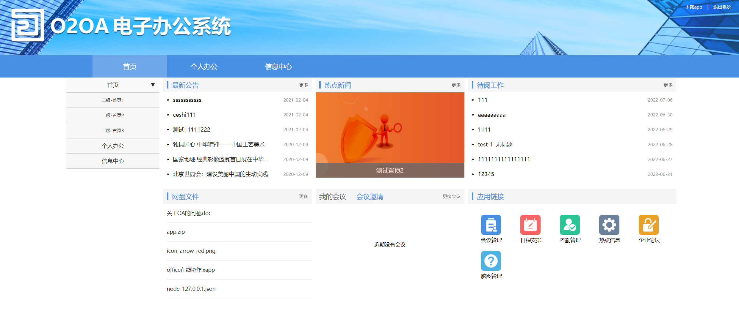
Task: Click 退出系统 to log out
Action: click(x=722, y=7)
